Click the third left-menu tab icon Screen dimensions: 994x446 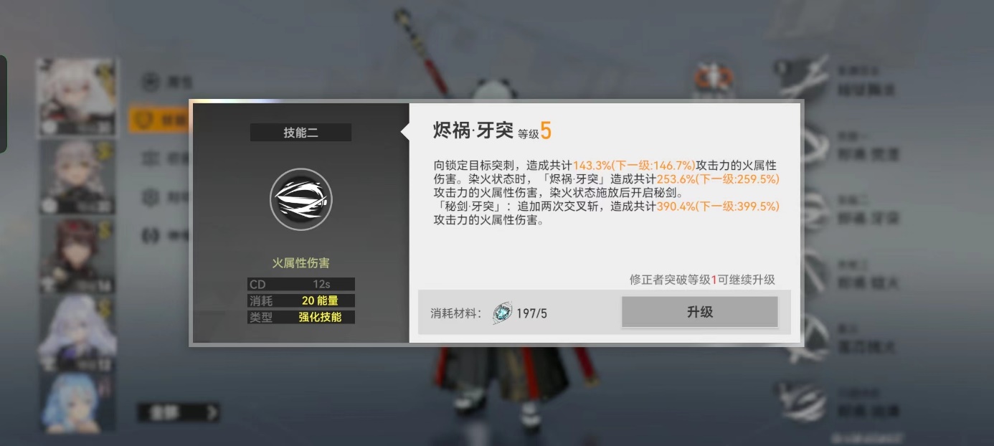click(x=150, y=158)
